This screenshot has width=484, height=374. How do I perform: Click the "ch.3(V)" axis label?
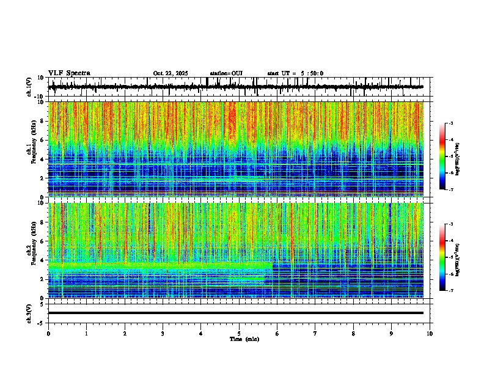pyautogui.click(x=29, y=313)
